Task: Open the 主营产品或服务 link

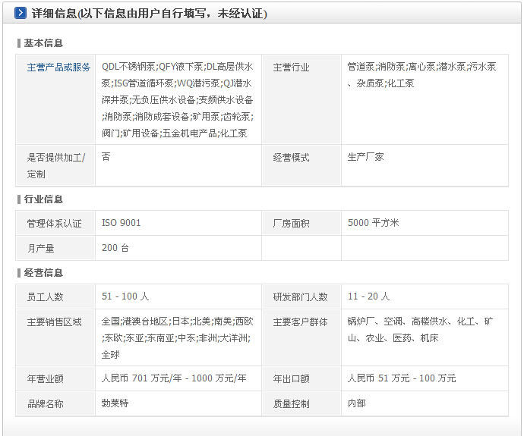Action: tap(58, 67)
